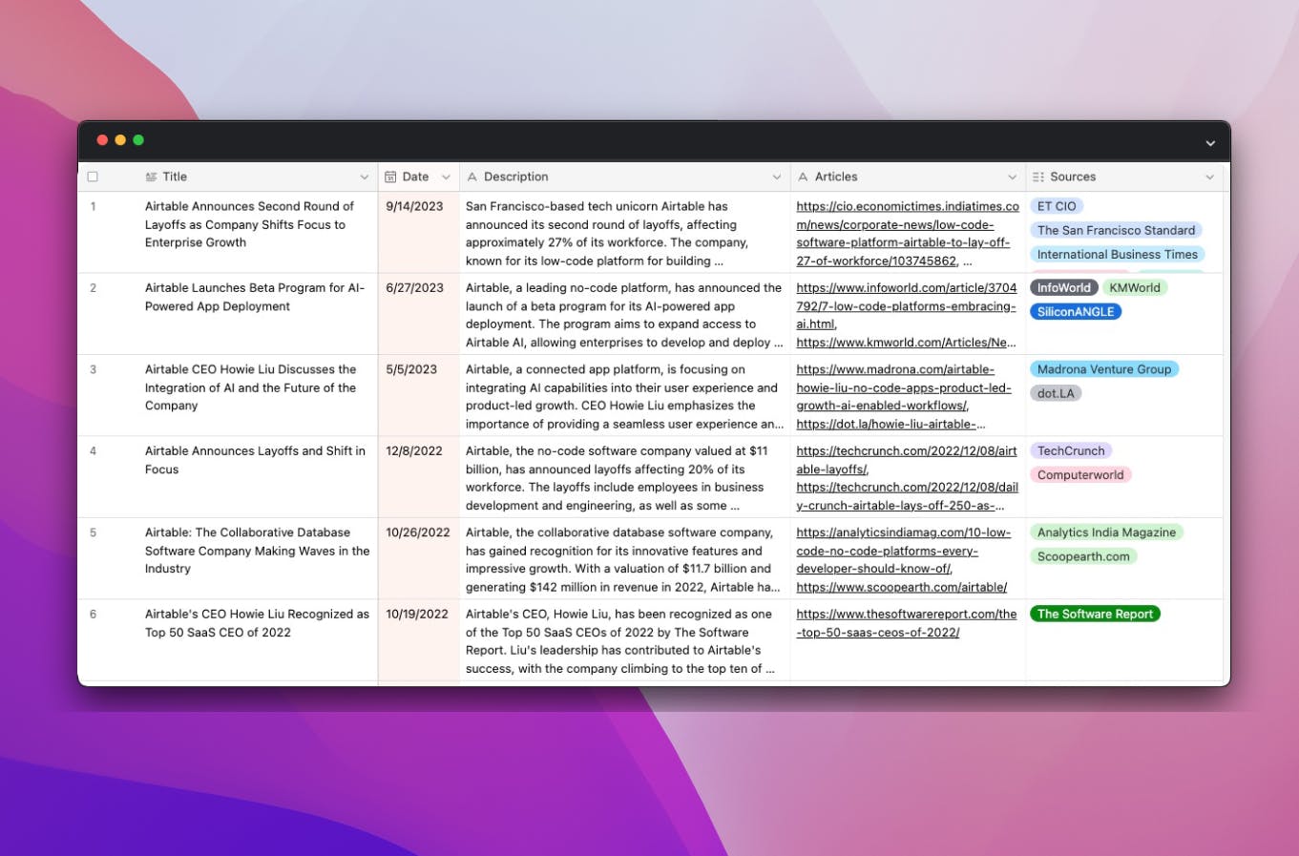Click the calendar icon in the Date header
The width and height of the screenshot is (1299, 856).
coord(391,177)
